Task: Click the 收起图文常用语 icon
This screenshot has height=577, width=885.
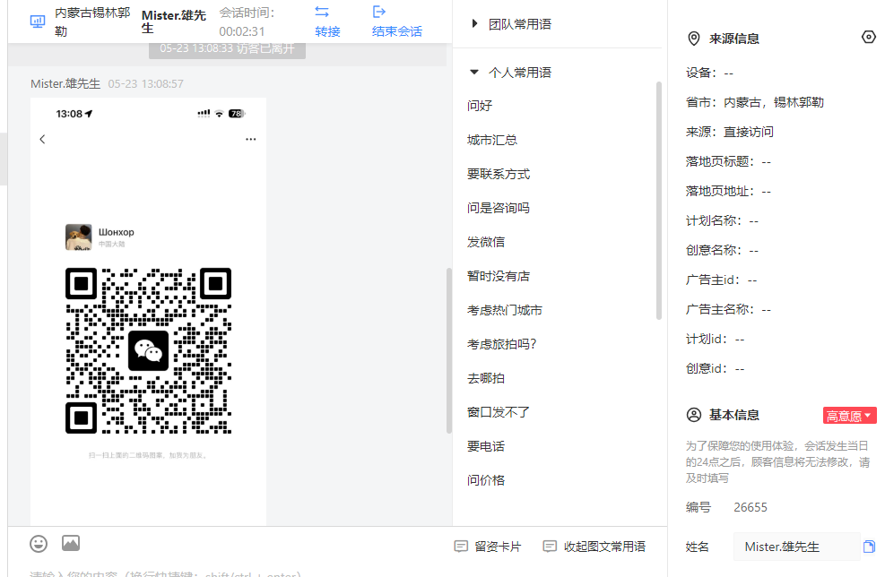Action: (550, 546)
